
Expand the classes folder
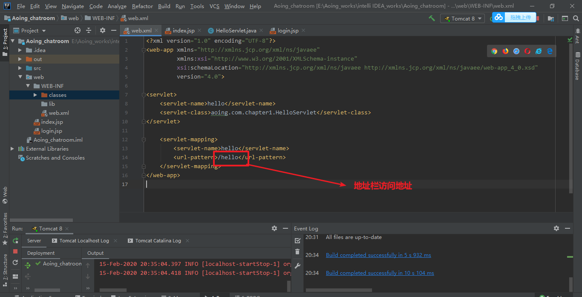click(x=35, y=95)
